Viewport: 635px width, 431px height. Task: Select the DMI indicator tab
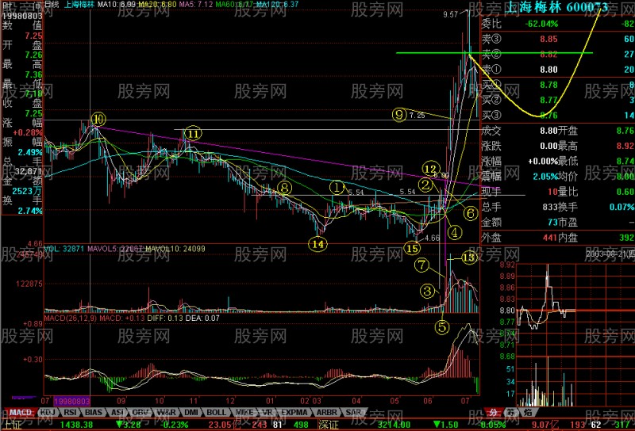click(191, 413)
